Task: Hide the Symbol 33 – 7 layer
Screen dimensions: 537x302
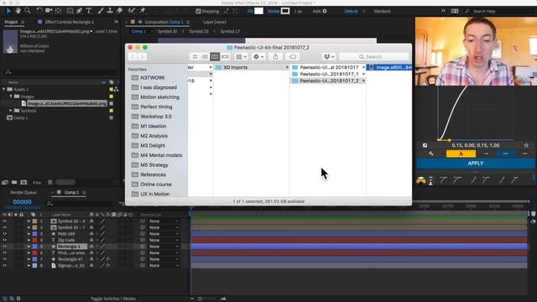Action: click(5, 227)
